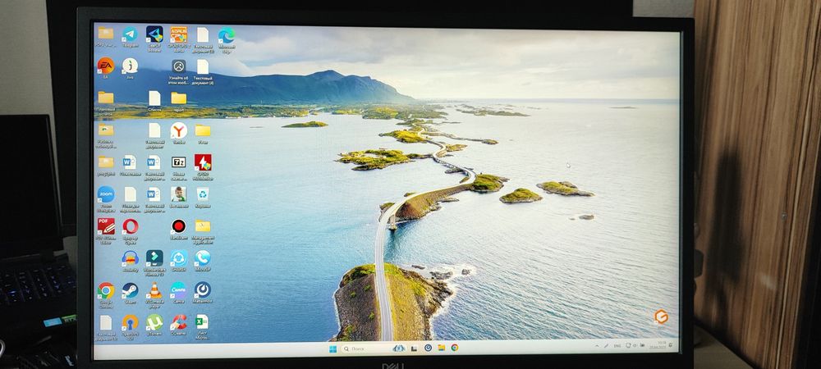
Task: Open the Telegram desktop shortcut
Action: pyautogui.click(x=130, y=34)
